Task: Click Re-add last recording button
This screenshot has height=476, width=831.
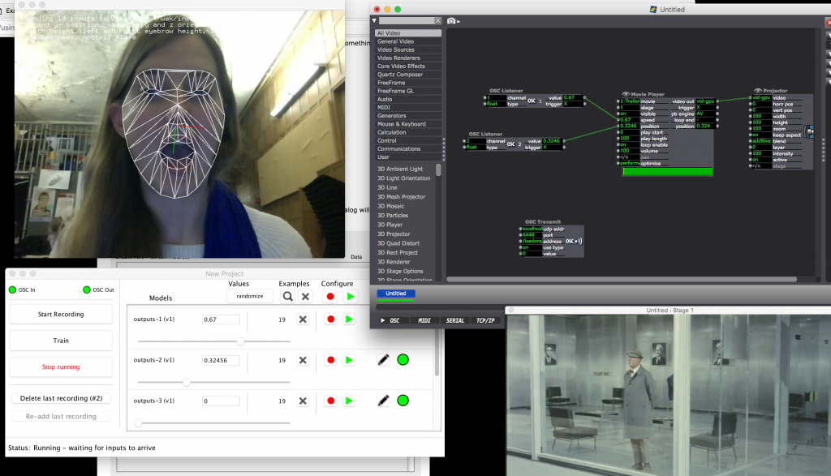Action: coord(61,416)
